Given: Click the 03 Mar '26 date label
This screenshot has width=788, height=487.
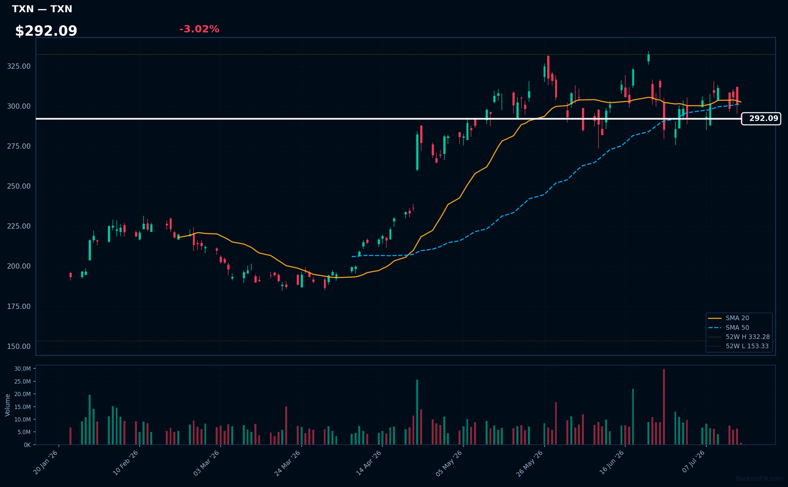Looking at the screenshot, I should click(x=206, y=463).
